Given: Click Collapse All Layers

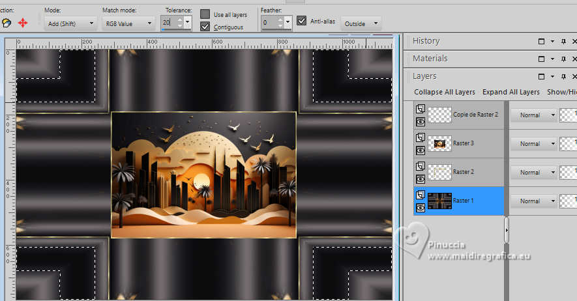Looking at the screenshot, I should (444, 92).
